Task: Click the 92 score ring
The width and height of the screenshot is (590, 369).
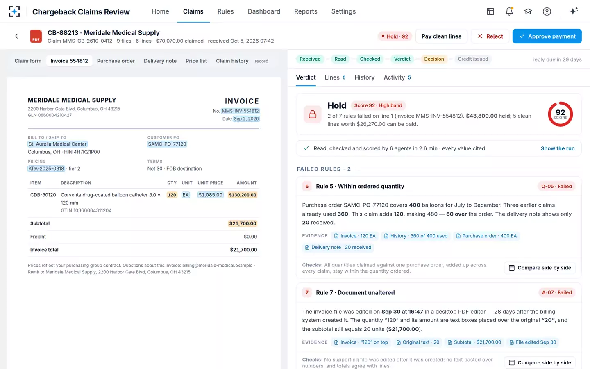Action: pyautogui.click(x=560, y=114)
